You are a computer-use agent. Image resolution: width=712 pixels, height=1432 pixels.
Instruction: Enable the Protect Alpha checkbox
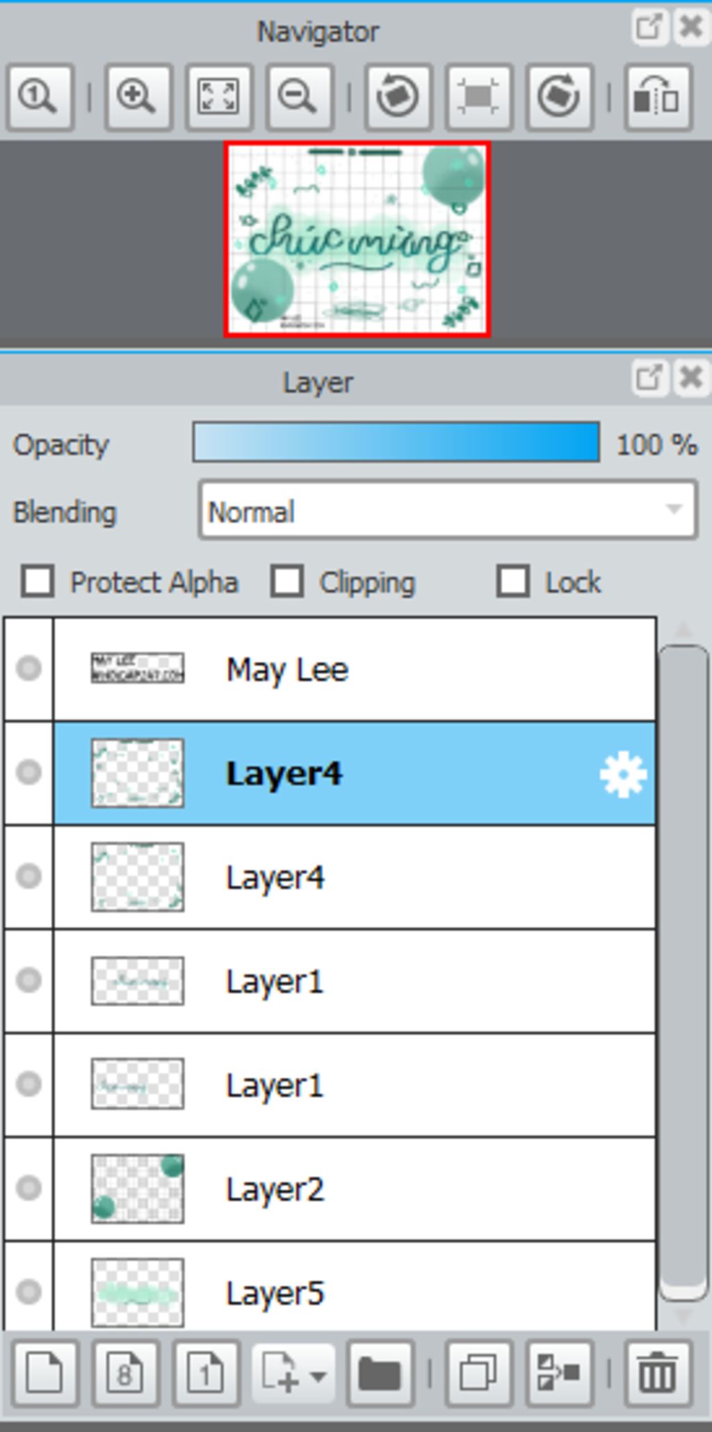coord(38,581)
